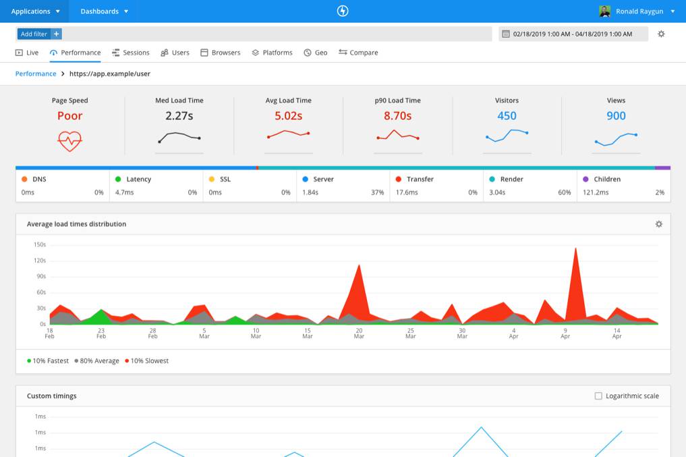Click the plus icon on Add filter

pos(56,33)
